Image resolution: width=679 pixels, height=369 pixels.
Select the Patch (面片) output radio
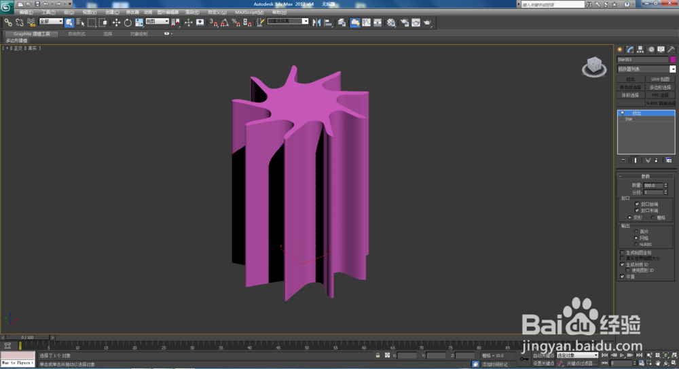[636, 231]
